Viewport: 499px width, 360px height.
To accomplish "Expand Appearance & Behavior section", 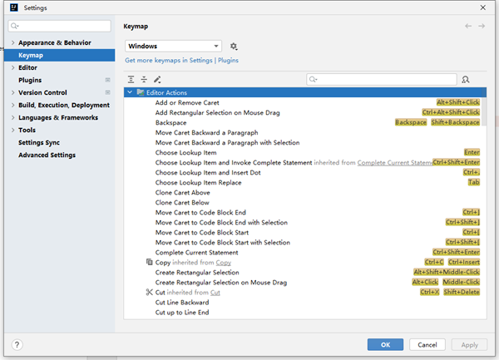I will tap(13, 42).
